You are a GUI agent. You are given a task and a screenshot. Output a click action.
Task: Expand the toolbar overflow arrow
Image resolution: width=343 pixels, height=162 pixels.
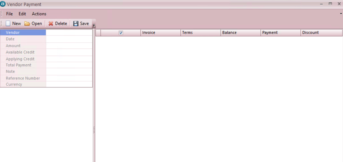pyautogui.click(x=94, y=26)
